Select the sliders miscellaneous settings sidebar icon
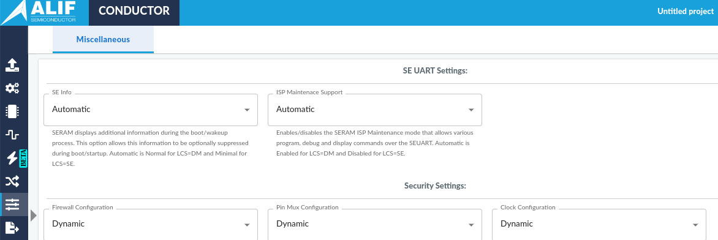The width and height of the screenshot is (718, 240). pos(12,204)
